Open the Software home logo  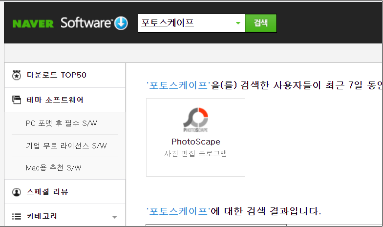click(86, 23)
